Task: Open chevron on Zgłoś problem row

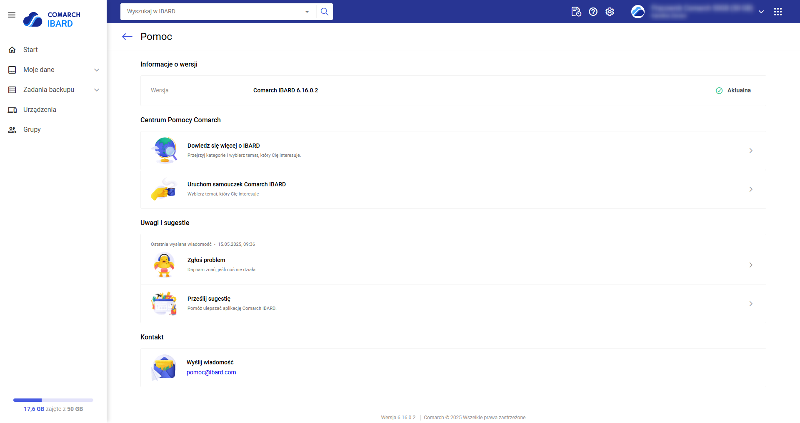Action: (751, 265)
